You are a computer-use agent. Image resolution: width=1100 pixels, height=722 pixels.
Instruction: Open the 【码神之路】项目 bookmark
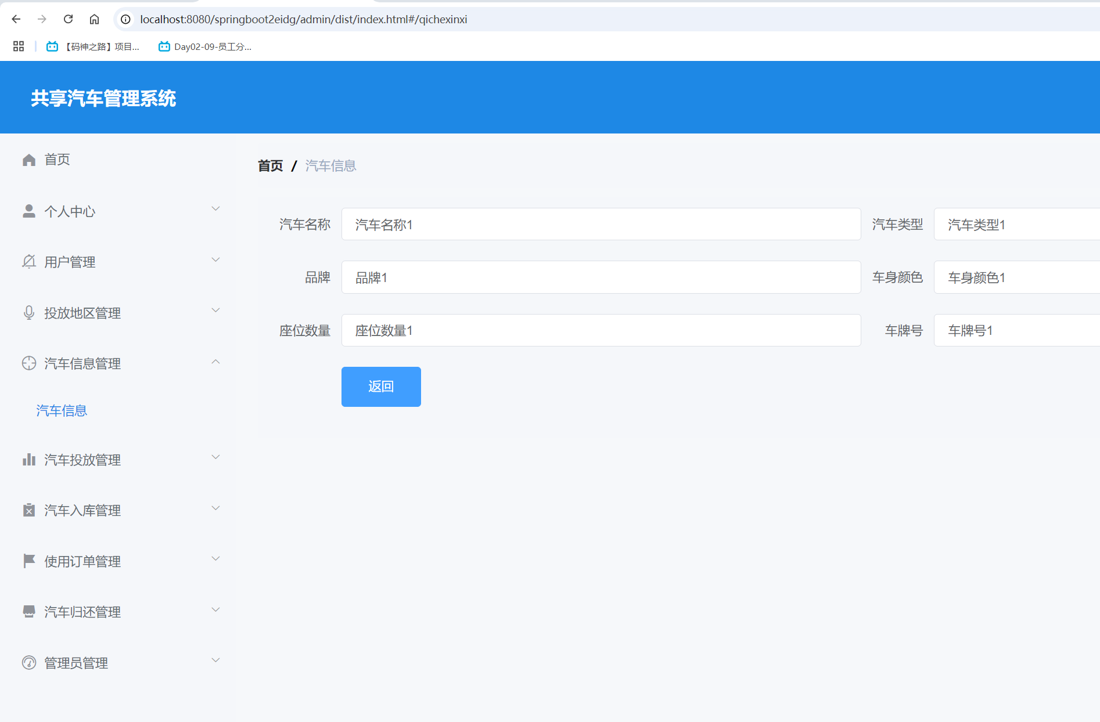pyautogui.click(x=93, y=47)
